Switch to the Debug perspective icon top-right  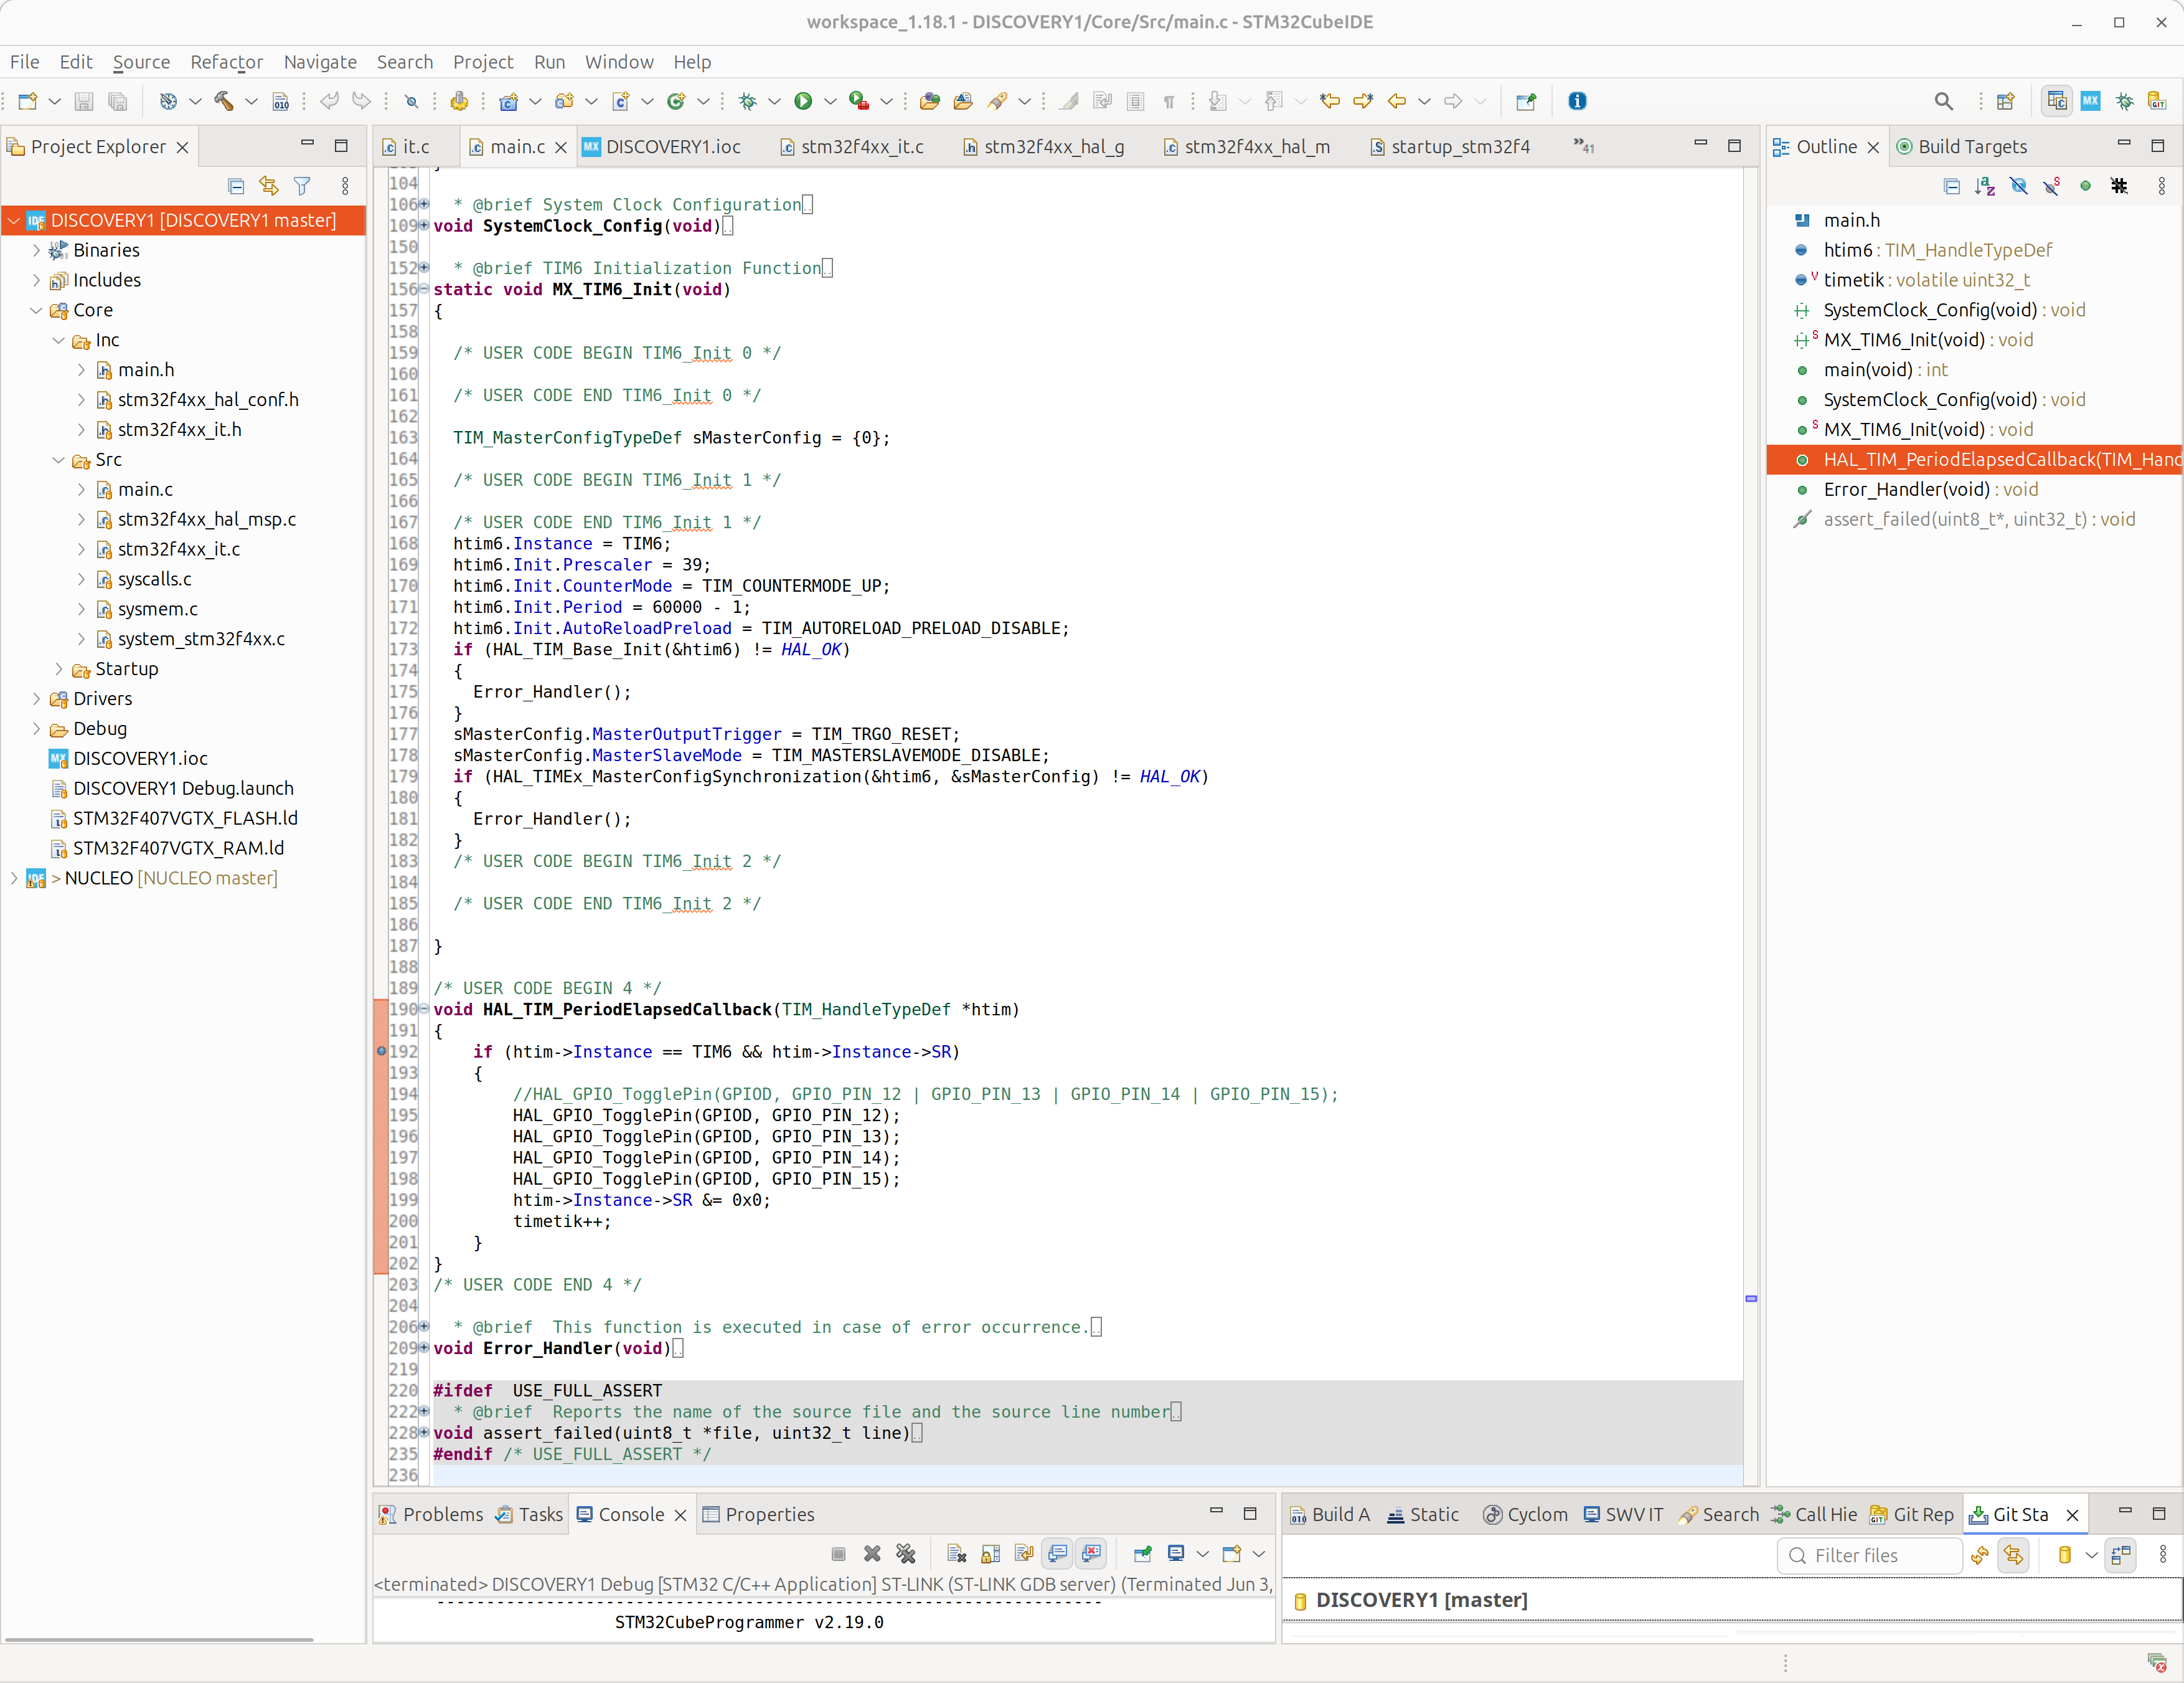coord(2125,100)
